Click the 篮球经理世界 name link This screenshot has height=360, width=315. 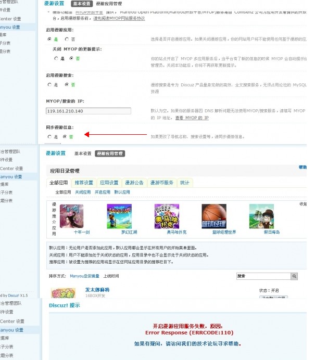[x=224, y=232]
